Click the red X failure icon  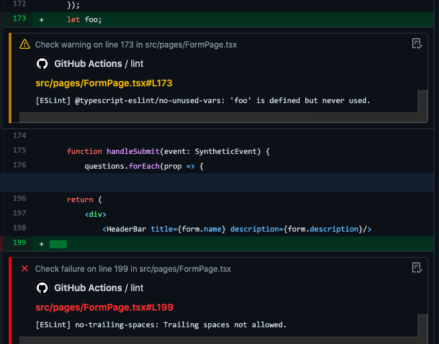point(25,268)
